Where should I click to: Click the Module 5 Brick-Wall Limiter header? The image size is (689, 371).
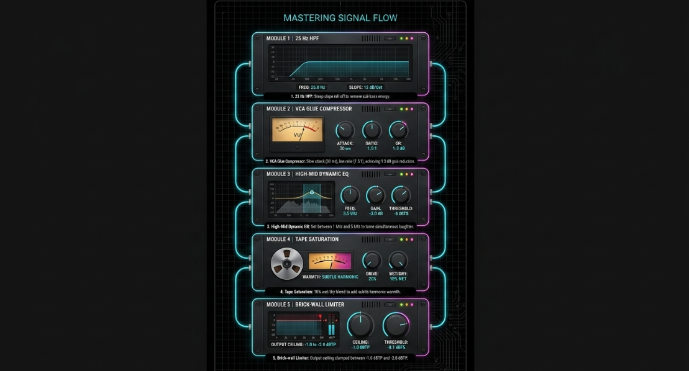pos(306,305)
